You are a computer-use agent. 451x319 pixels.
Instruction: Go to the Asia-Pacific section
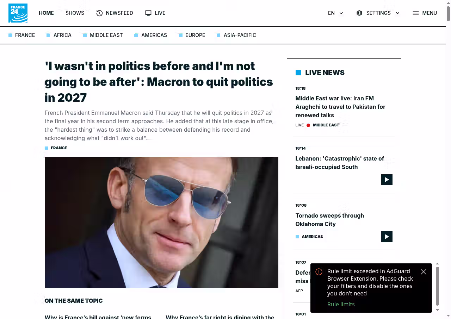pos(240,35)
